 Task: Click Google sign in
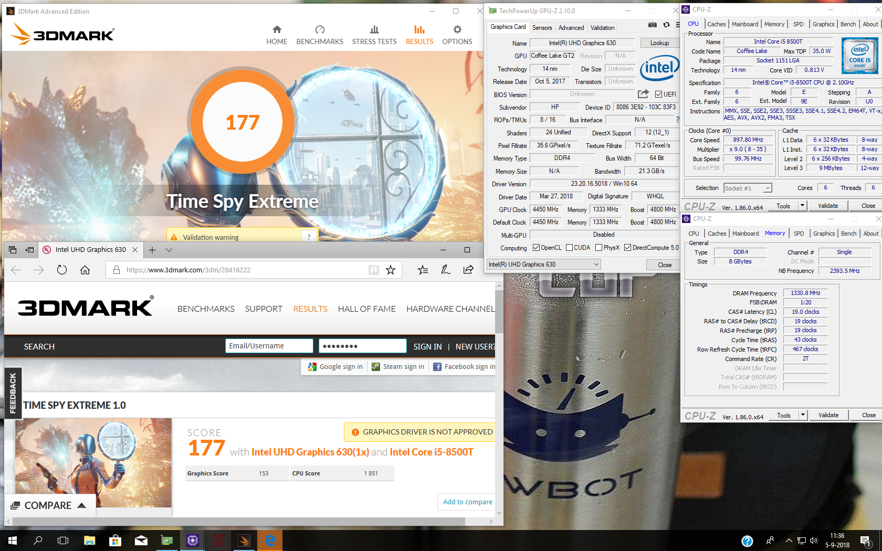[335, 367]
